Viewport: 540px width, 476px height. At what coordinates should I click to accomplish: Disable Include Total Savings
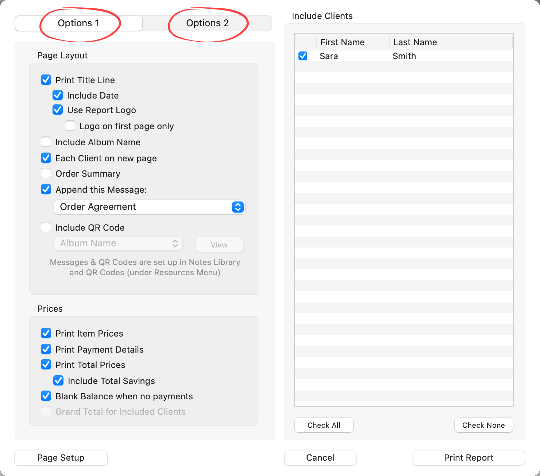click(58, 381)
